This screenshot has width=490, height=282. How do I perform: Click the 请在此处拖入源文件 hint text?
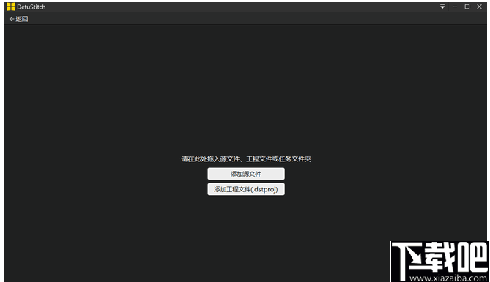(246, 159)
